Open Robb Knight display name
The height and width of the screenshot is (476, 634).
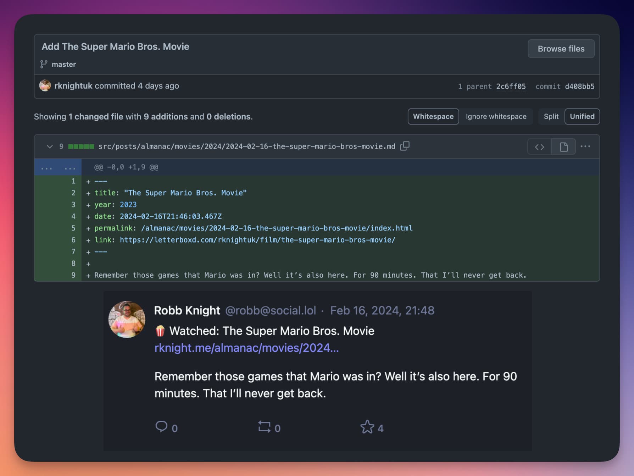[187, 310]
